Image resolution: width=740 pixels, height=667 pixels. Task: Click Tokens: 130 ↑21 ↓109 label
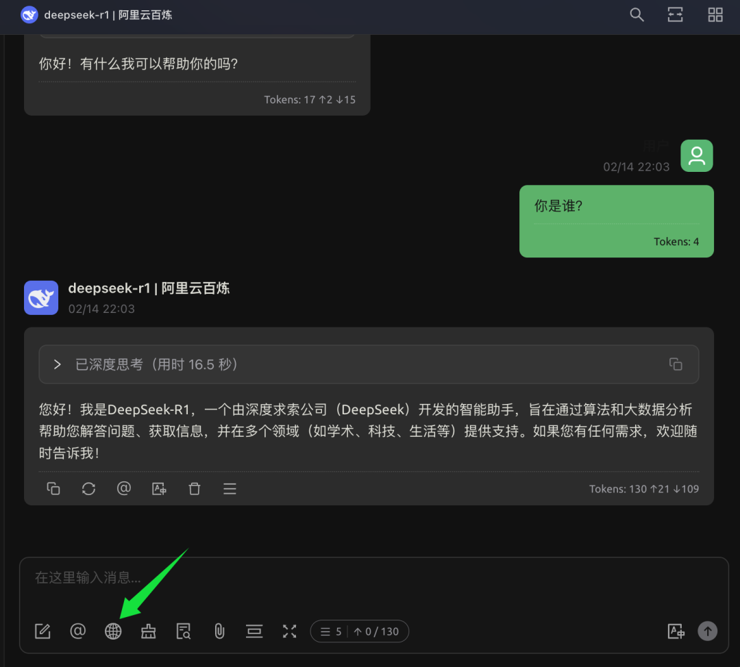point(643,489)
